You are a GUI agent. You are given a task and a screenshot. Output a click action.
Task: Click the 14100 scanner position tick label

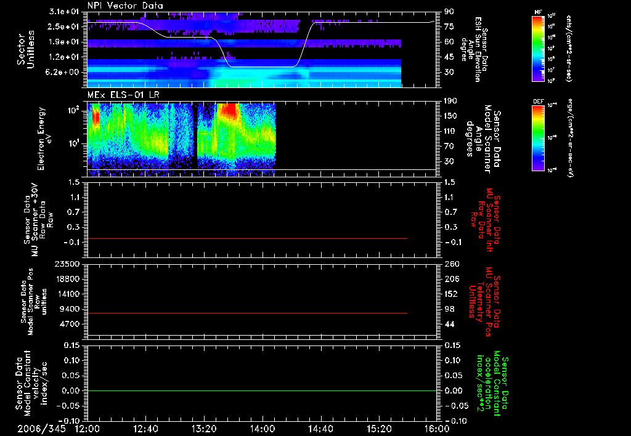[67, 294]
